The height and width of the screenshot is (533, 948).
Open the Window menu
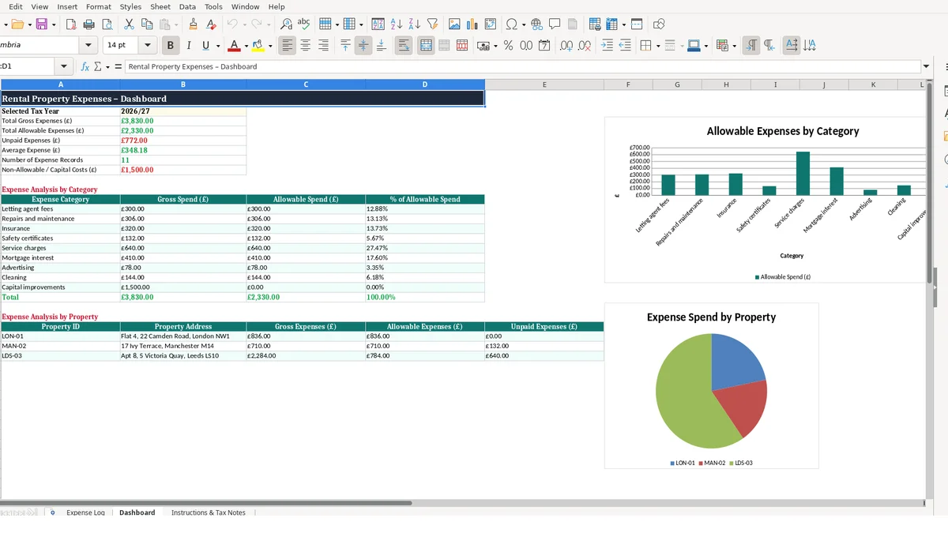(245, 6)
